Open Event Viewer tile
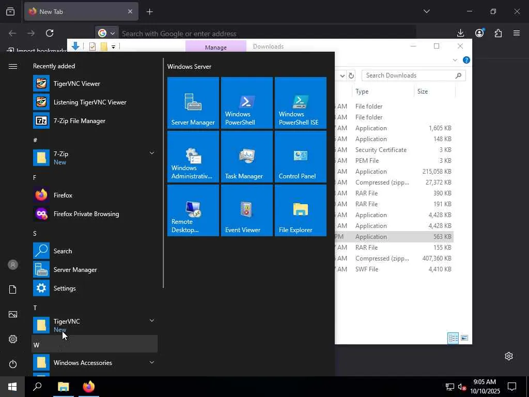Image resolution: width=529 pixels, height=397 pixels. click(x=246, y=210)
